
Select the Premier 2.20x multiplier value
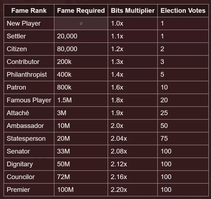[x=119, y=190]
